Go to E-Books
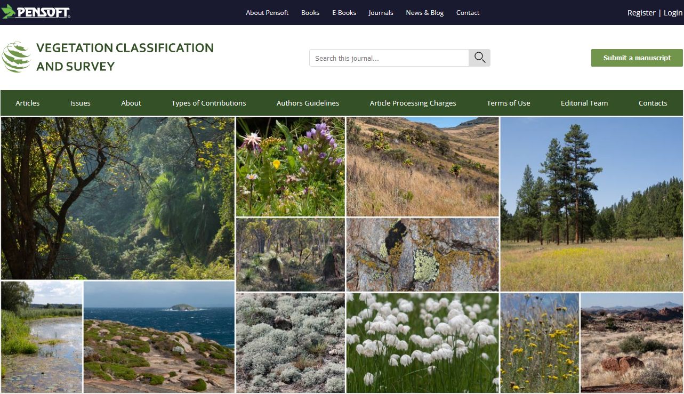The image size is (684, 394). point(344,12)
